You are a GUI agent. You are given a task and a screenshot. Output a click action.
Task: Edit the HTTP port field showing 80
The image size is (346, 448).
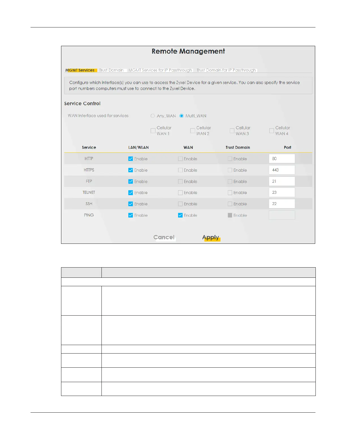(x=282, y=159)
